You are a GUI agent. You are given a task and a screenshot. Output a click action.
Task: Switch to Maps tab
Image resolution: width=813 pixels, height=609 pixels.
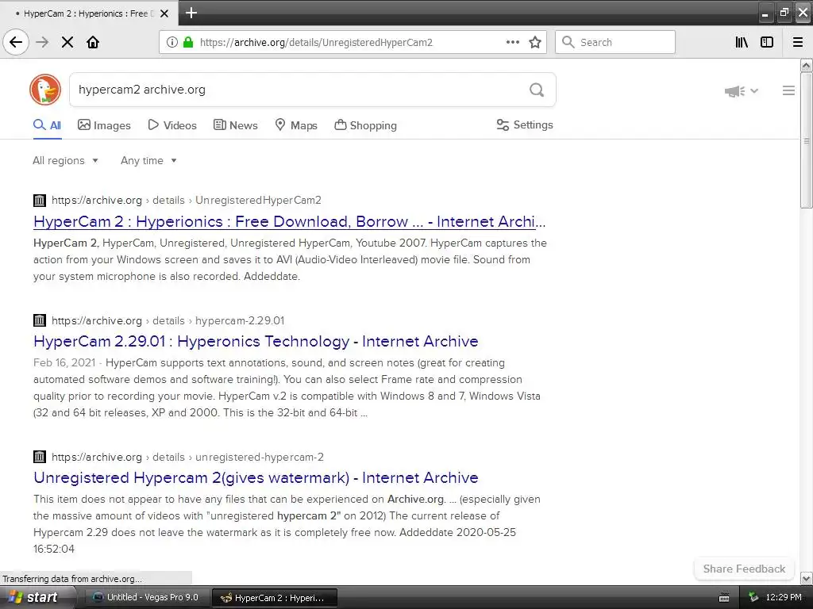296,125
